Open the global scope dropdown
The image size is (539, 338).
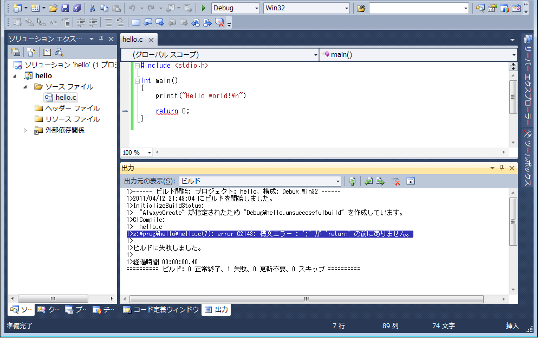316,55
